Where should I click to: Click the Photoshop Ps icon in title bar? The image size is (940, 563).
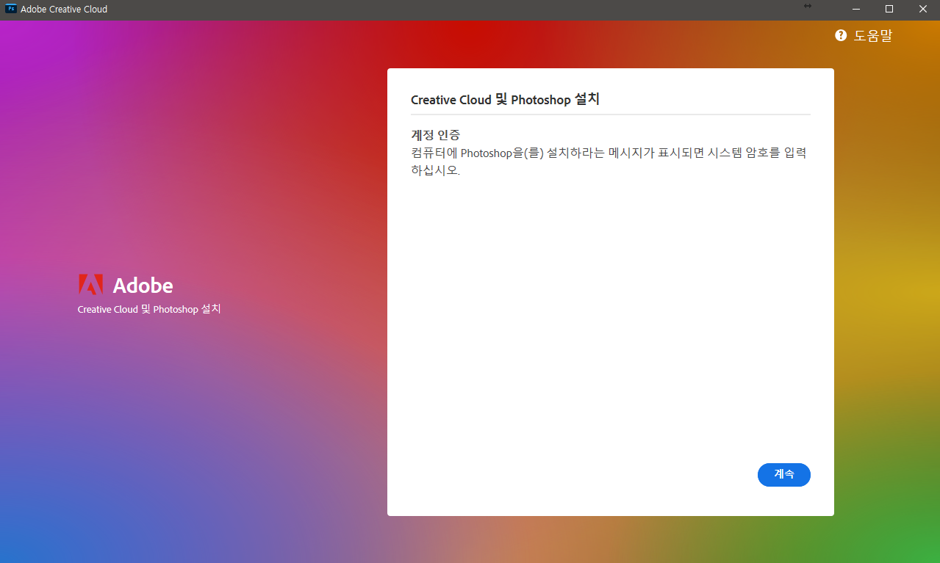click(x=11, y=9)
